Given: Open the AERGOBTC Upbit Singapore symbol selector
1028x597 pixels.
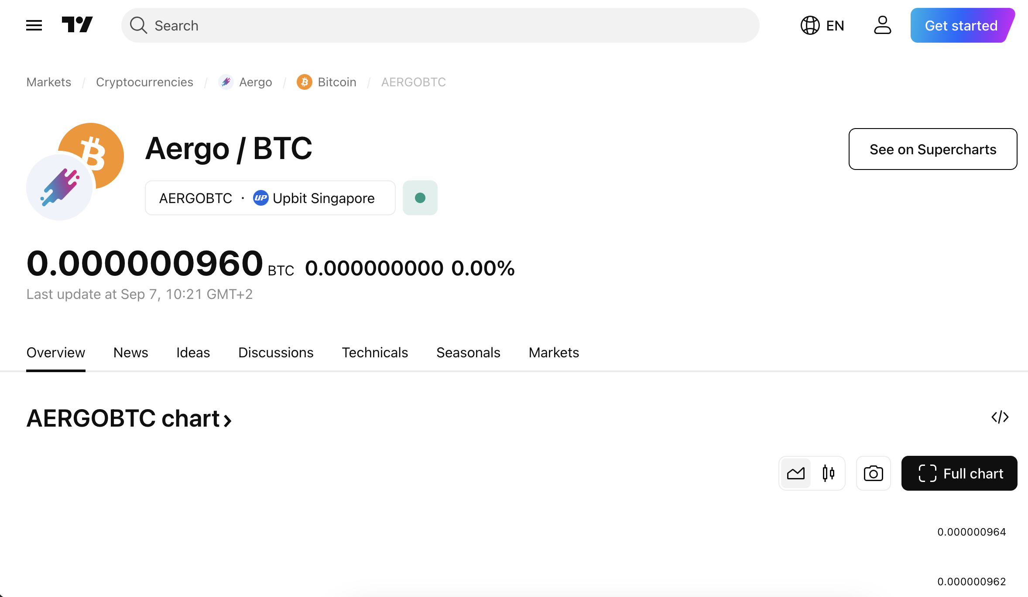Looking at the screenshot, I should click(x=270, y=198).
